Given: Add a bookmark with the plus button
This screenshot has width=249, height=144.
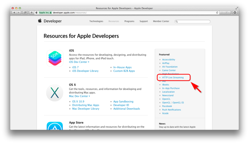Looking at the screenshot, I should pos(31,12).
